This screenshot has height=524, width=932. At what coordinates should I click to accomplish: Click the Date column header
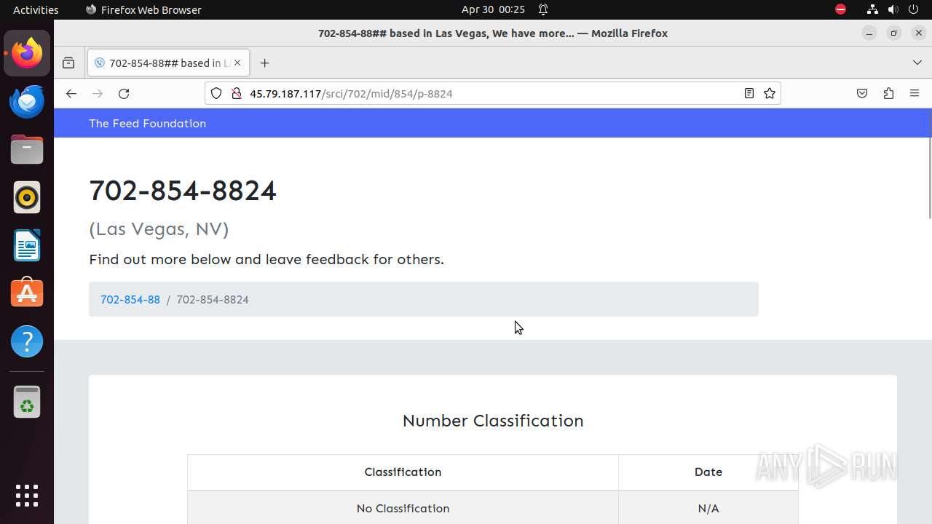pyautogui.click(x=708, y=472)
